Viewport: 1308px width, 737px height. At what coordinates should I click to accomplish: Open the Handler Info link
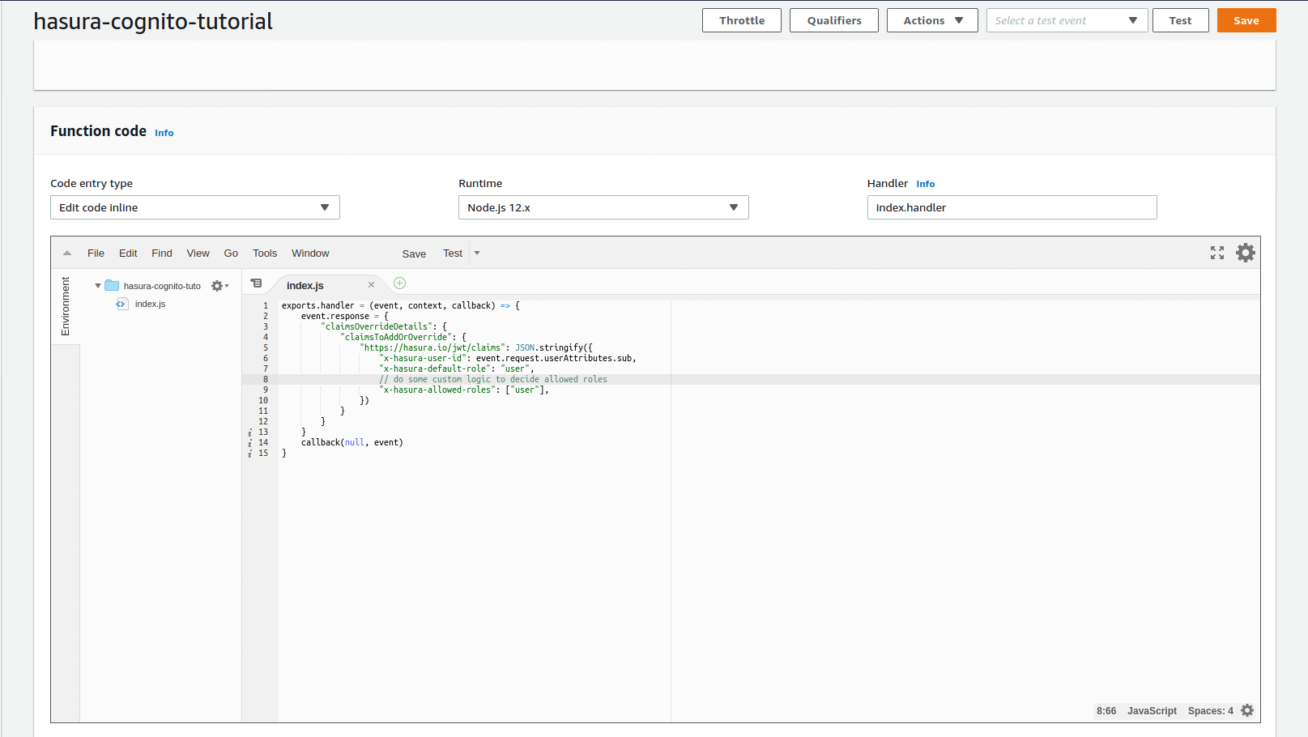(925, 184)
